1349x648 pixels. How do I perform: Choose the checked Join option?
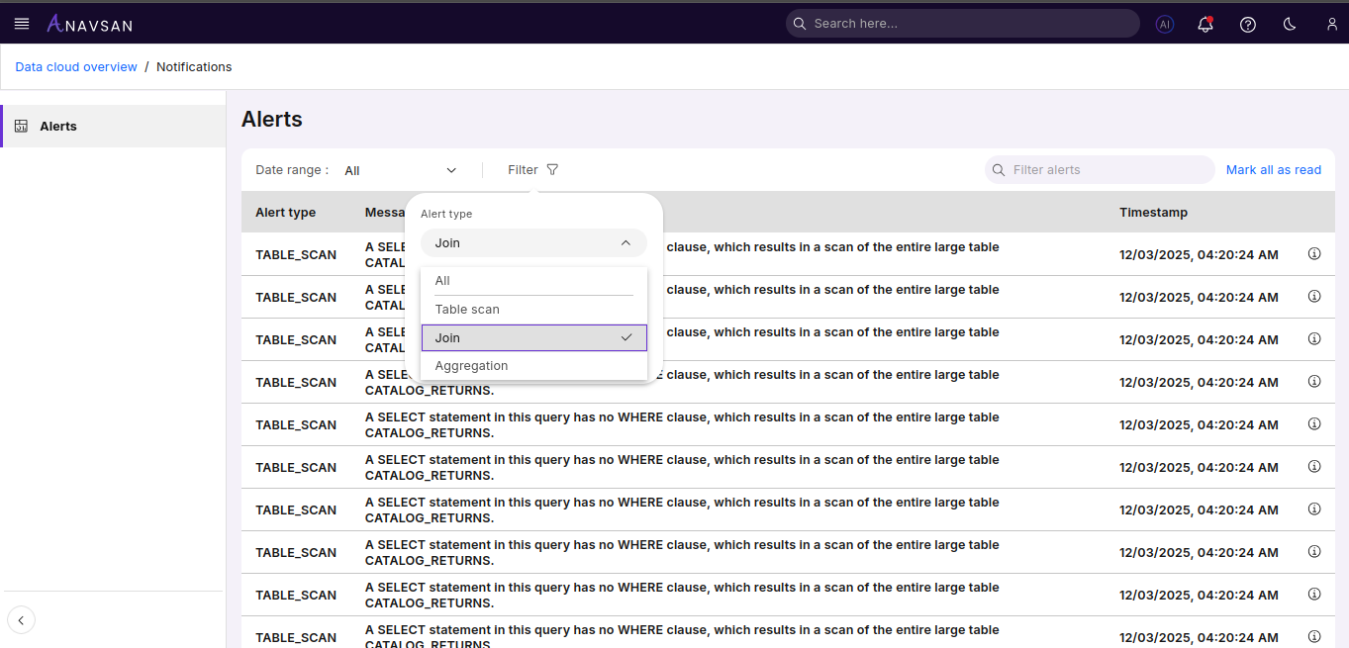[533, 338]
